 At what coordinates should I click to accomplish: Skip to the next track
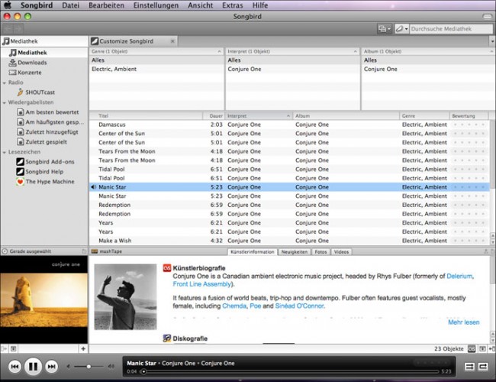pyautogui.click(x=51, y=367)
